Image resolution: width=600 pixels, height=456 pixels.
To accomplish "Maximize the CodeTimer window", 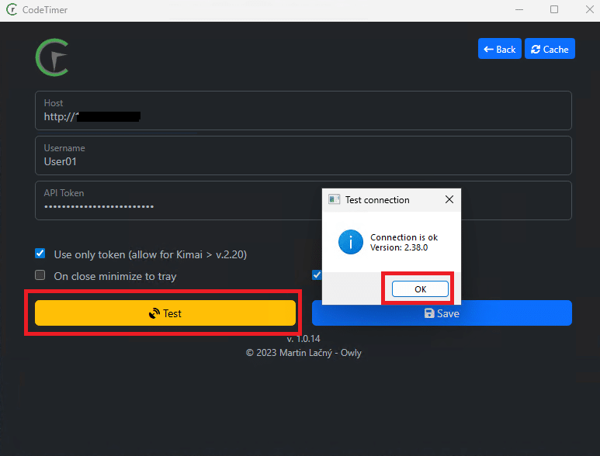I will coord(554,10).
